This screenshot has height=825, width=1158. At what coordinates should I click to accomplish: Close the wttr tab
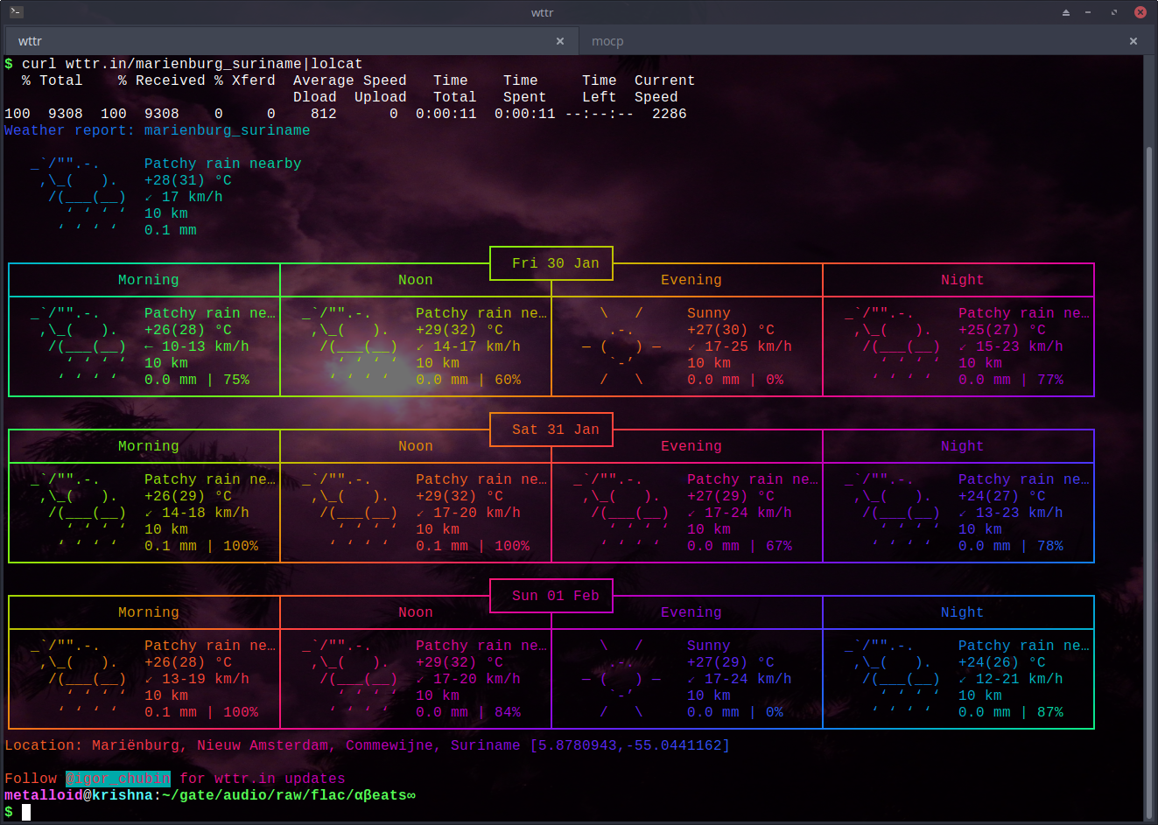560,41
